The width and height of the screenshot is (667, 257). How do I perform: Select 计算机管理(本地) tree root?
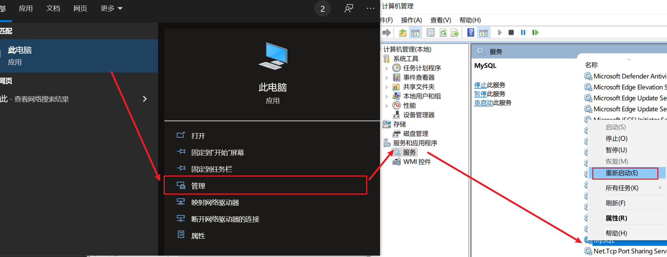tap(407, 49)
